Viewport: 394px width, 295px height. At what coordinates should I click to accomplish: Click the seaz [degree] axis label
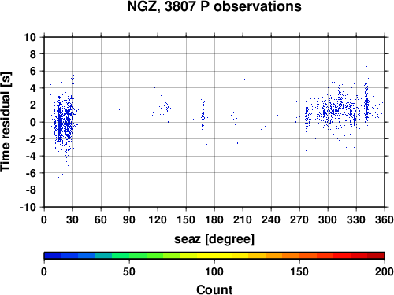(214, 239)
